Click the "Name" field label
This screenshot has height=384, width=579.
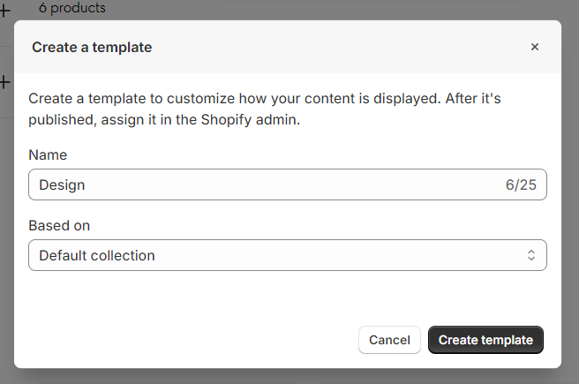coord(48,154)
